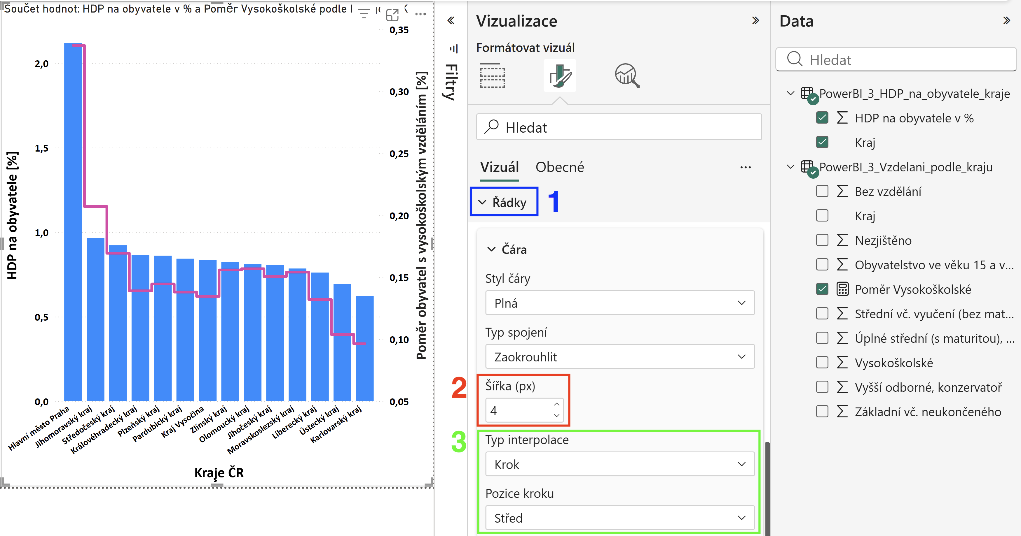Open the Build visual fields icon

tap(492, 75)
